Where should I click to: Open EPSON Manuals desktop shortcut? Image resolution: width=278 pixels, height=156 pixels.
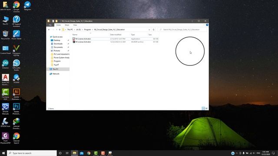(5, 109)
